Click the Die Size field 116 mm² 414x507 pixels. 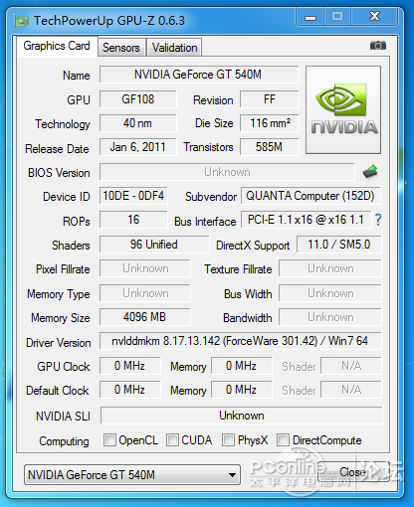click(x=269, y=123)
